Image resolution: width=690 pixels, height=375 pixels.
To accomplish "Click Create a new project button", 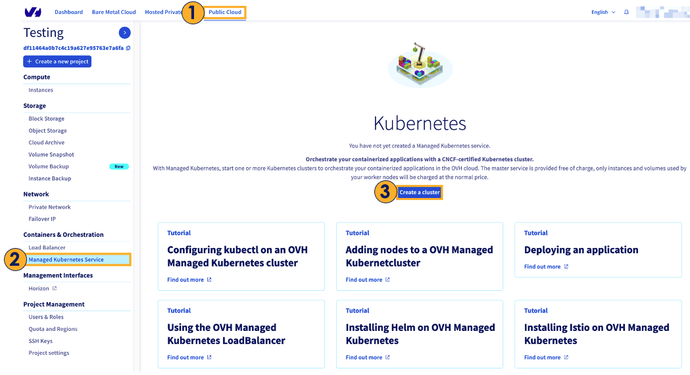I will pyautogui.click(x=57, y=62).
